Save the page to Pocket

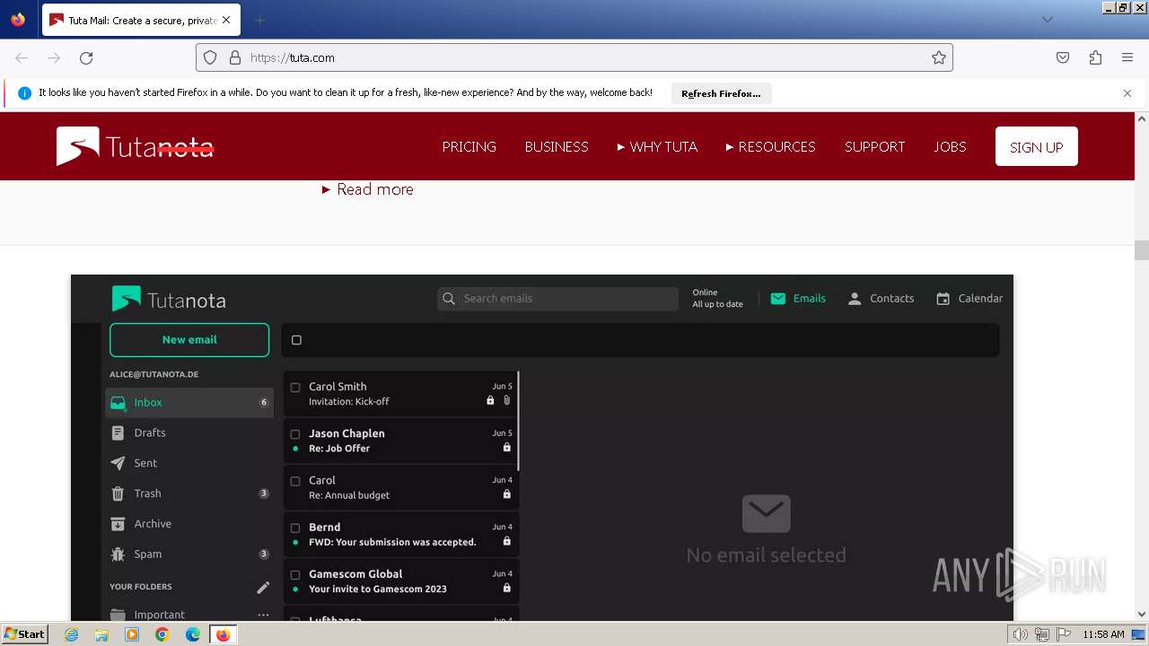[x=1063, y=57]
